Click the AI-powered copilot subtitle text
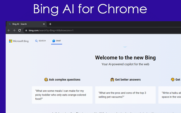The width and height of the screenshot is (181, 113). [x=125, y=64]
